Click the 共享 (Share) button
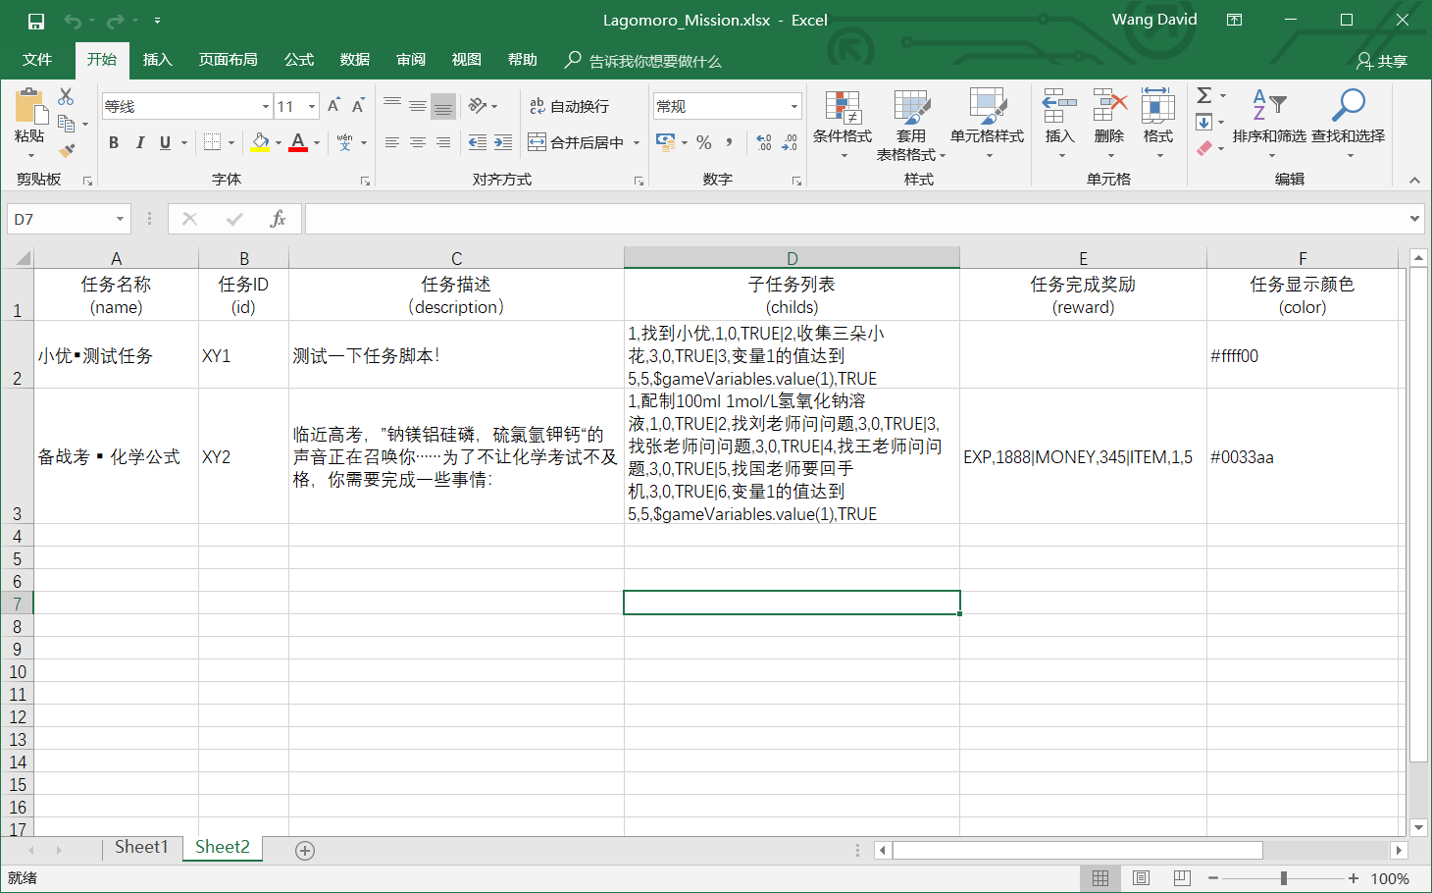The width and height of the screenshot is (1432, 893). [x=1382, y=61]
